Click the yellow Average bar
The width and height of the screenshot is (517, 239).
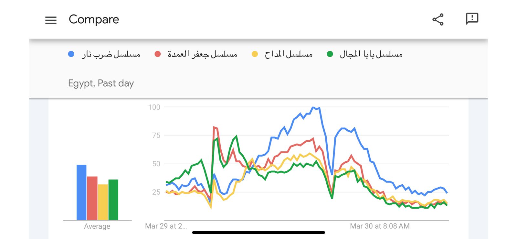click(103, 202)
